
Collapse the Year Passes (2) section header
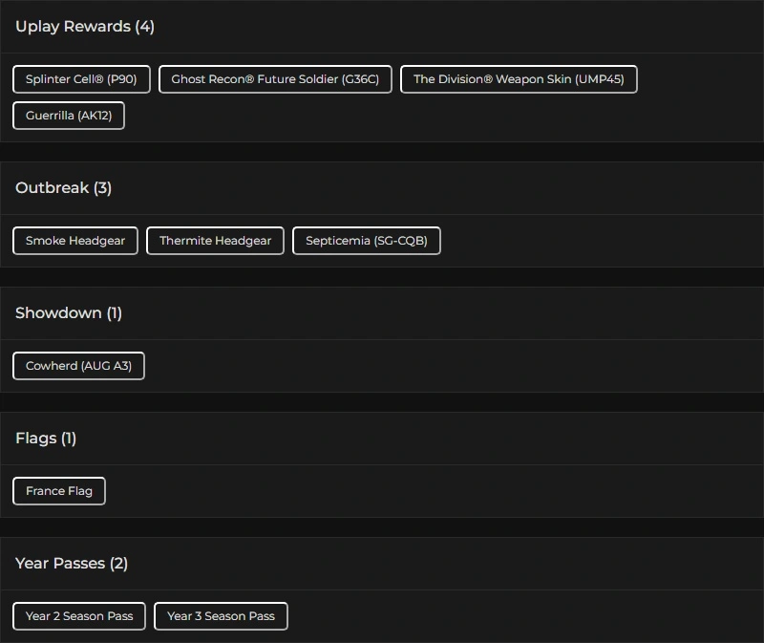(72, 564)
